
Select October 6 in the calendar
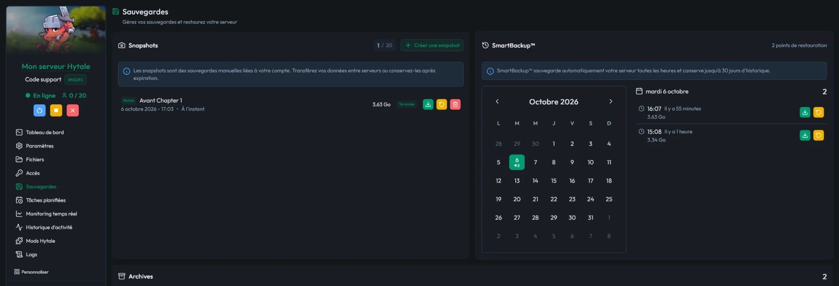(x=517, y=162)
